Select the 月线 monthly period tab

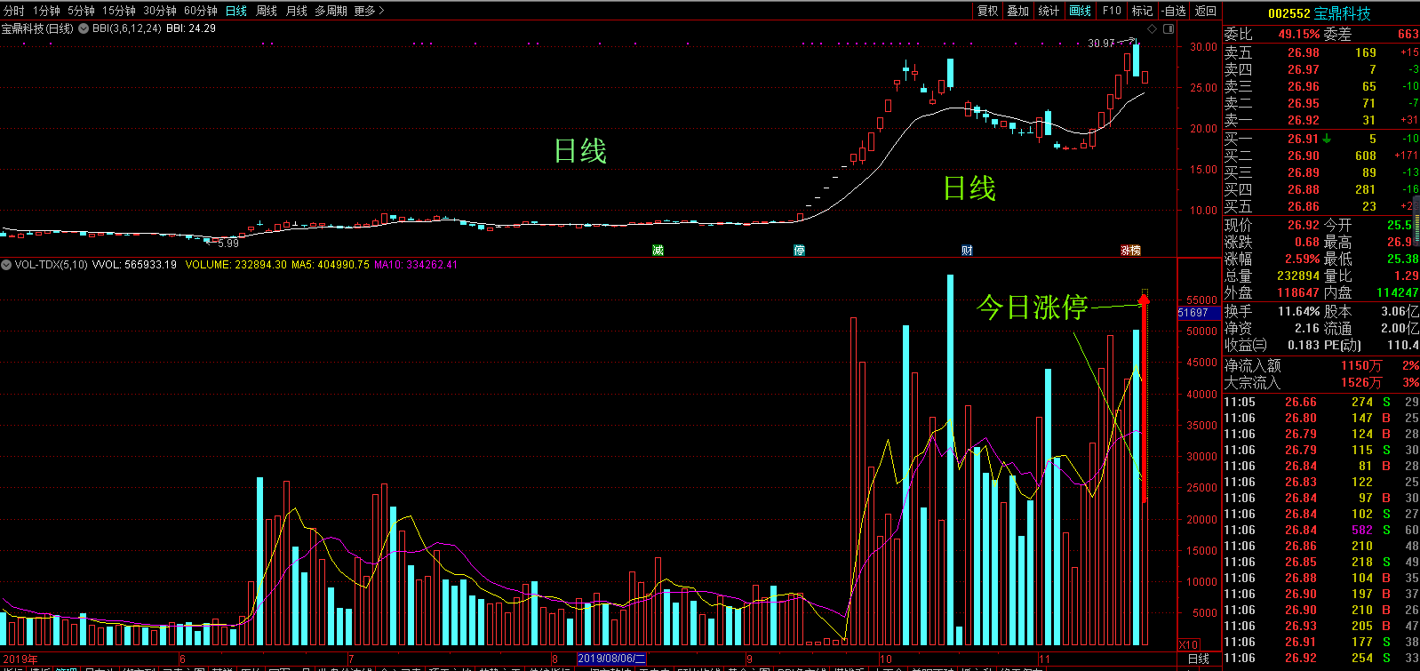tap(296, 11)
